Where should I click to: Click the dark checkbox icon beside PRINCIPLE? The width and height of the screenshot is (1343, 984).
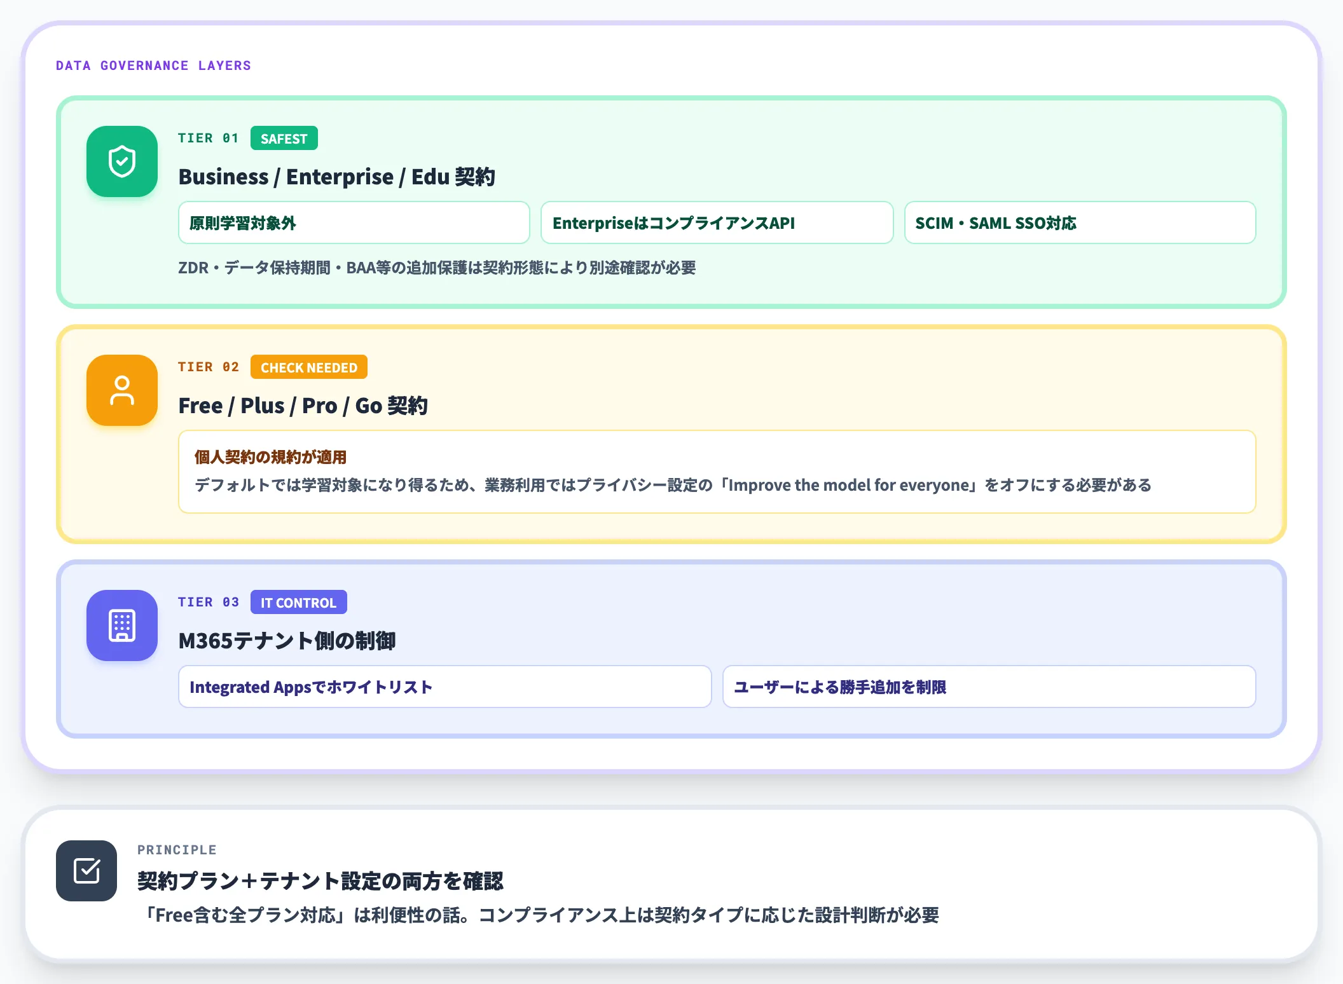(x=86, y=871)
